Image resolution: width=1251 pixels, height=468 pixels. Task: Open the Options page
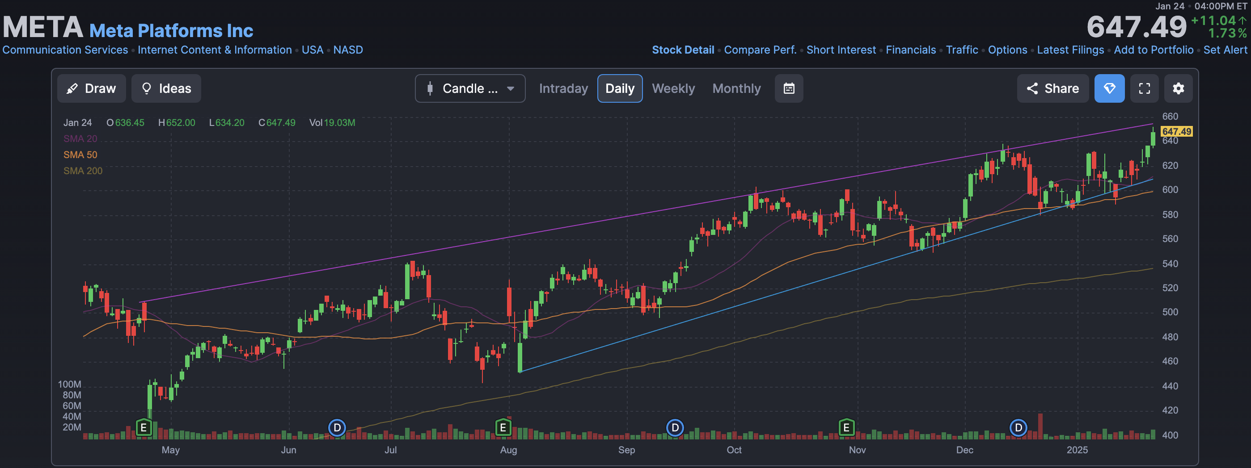point(1007,50)
